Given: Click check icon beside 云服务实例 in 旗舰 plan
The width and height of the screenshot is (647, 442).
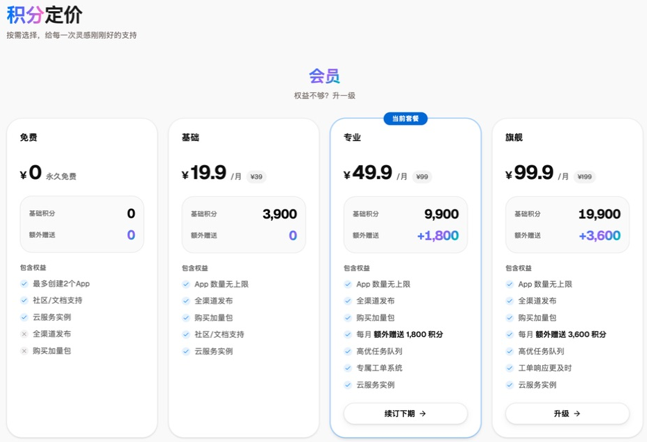Looking at the screenshot, I should [509, 384].
